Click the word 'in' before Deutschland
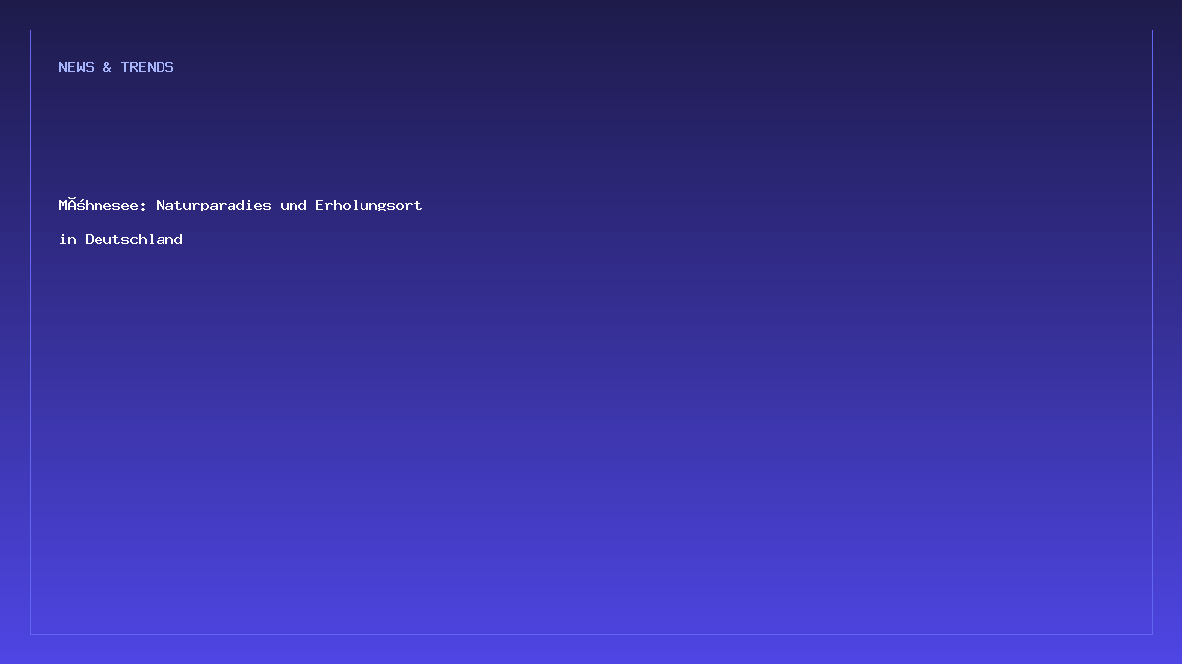The width and height of the screenshot is (1182, 664). tap(68, 239)
